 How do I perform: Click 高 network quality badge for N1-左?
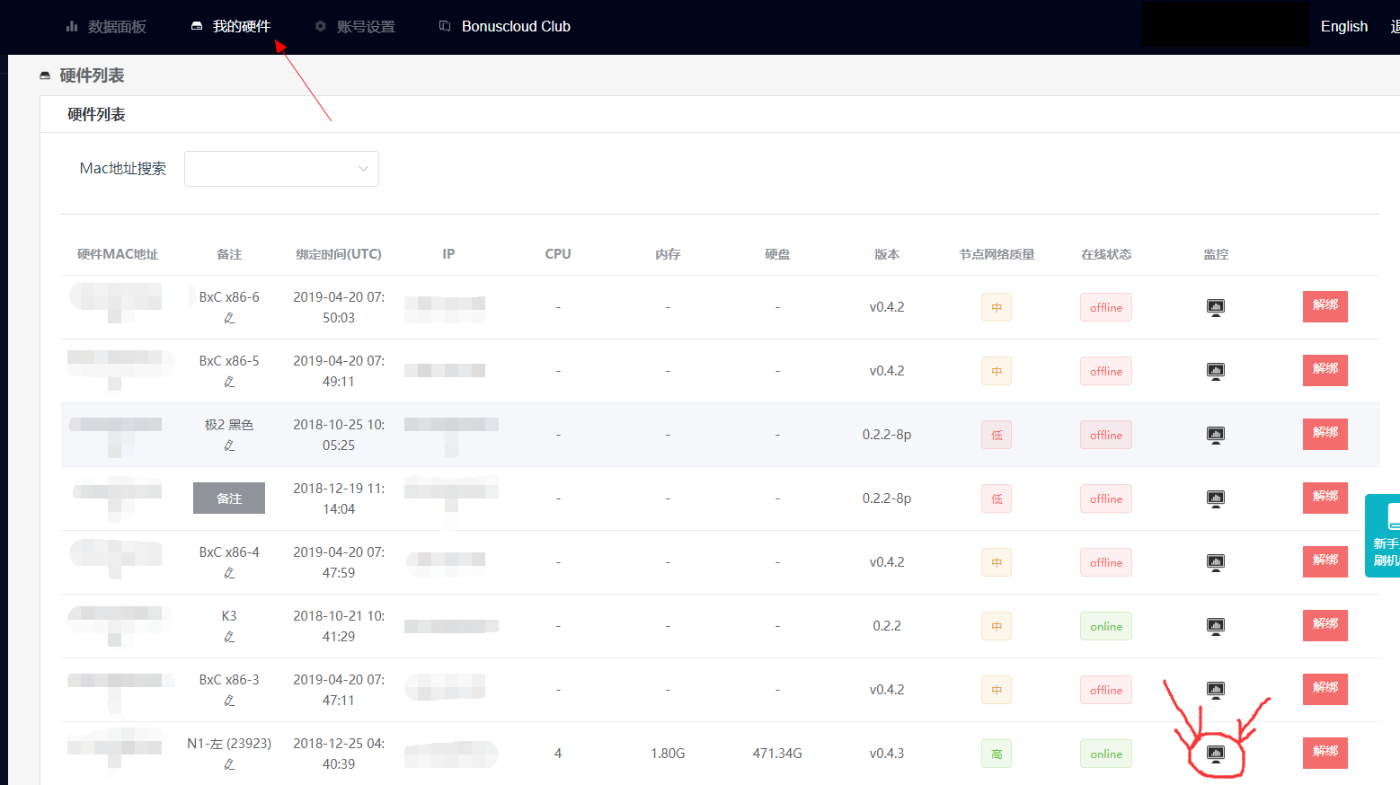[x=997, y=754]
